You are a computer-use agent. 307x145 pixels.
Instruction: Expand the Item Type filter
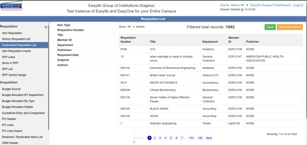64,25
